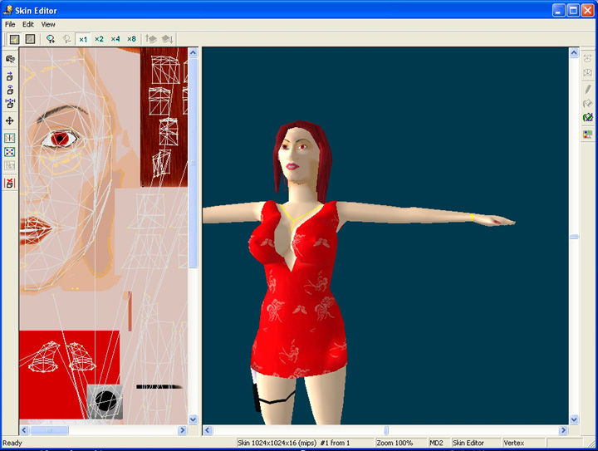Image resolution: width=598 pixels, height=451 pixels.
Task: Set skin zoom to x2
Action: coord(99,39)
